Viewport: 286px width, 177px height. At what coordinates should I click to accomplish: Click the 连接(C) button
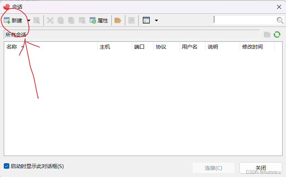pos(214,168)
